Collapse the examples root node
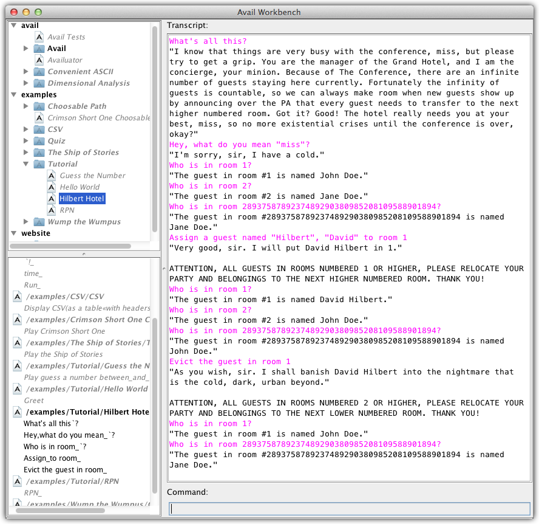 click(14, 94)
